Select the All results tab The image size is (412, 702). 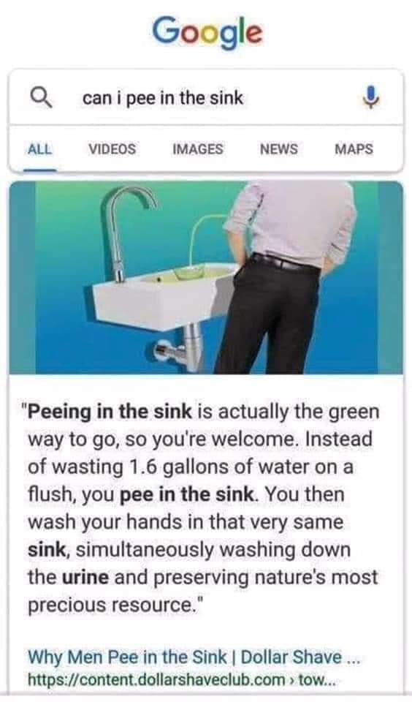coord(39,148)
